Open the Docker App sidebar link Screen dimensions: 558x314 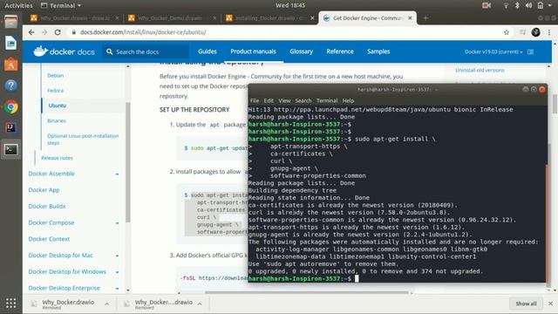(44, 190)
